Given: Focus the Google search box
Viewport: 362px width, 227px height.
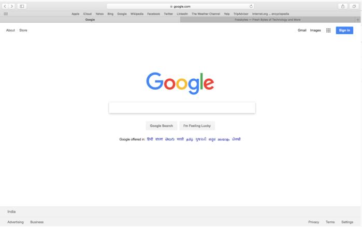Looking at the screenshot, I should 182,108.
